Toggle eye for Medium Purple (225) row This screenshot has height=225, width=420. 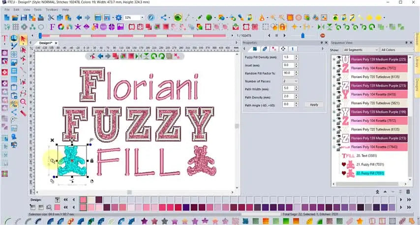[339, 57]
